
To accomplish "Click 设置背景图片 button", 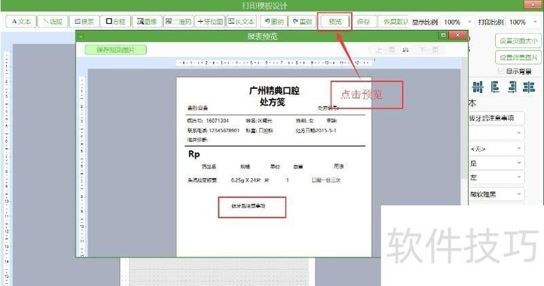I will [518, 57].
